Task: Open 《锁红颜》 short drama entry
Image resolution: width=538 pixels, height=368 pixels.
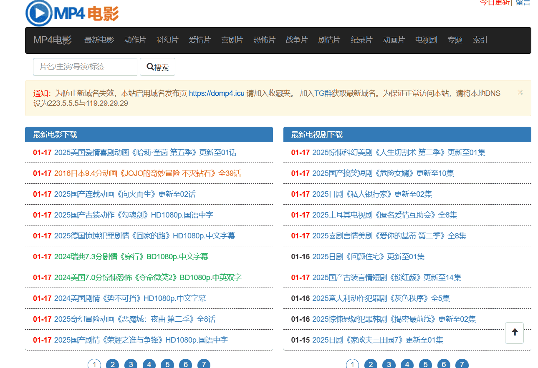Action: coord(386,278)
